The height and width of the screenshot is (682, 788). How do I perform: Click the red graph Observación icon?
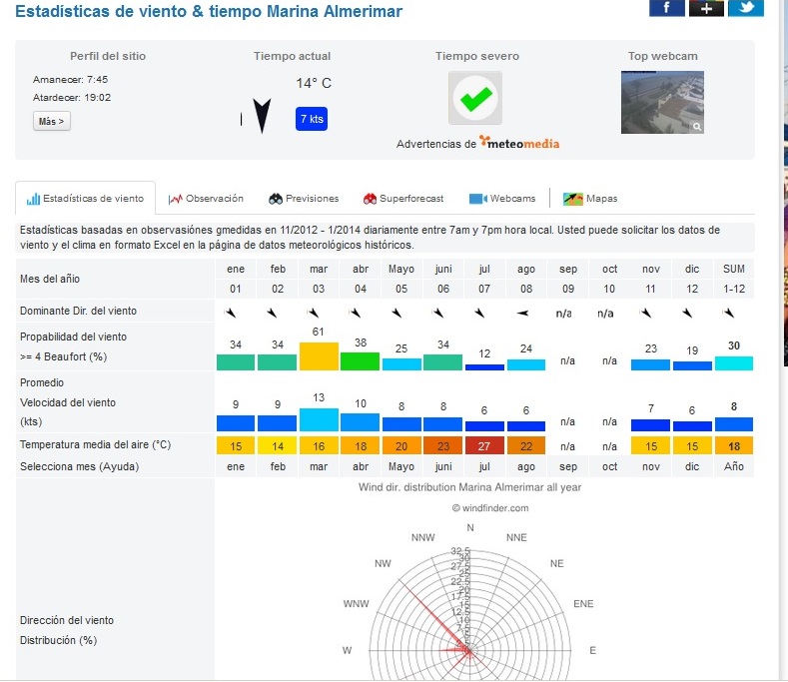click(x=175, y=199)
